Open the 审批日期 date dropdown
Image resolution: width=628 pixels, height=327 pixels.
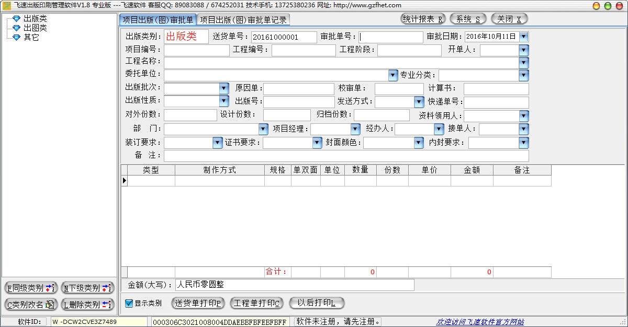[x=523, y=37]
